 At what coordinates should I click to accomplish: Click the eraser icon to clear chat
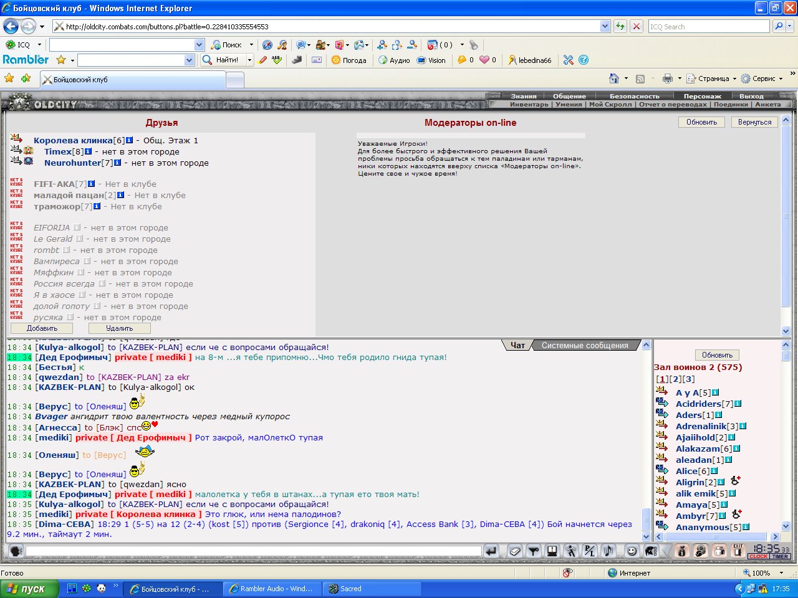coord(514,551)
